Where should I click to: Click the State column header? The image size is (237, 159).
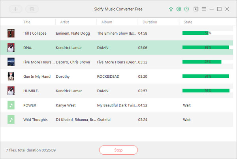point(188,22)
